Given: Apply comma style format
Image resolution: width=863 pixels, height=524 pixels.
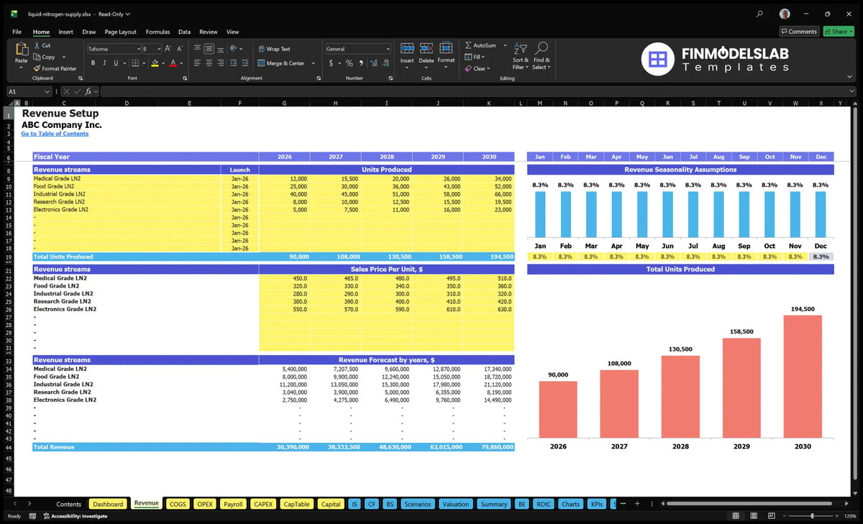Looking at the screenshot, I should point(360,63).
